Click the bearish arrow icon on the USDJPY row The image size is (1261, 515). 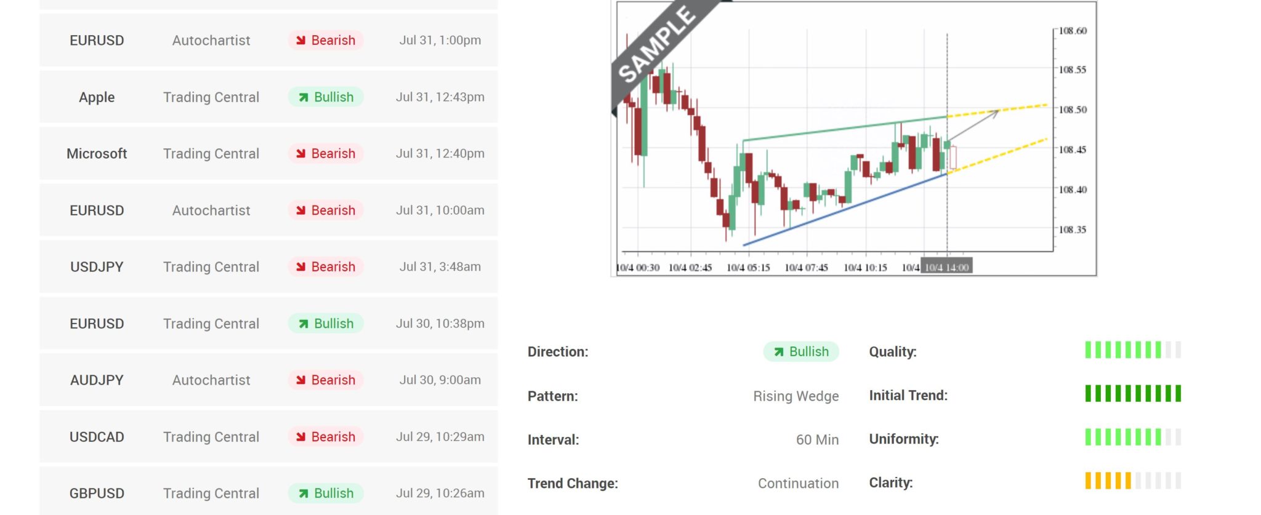pos(300,266)
